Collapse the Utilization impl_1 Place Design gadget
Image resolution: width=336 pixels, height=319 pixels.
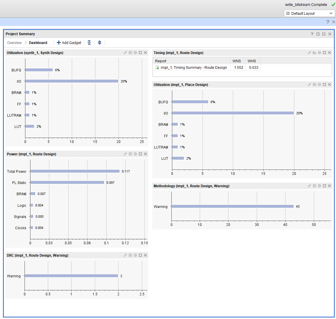(319, 85)
